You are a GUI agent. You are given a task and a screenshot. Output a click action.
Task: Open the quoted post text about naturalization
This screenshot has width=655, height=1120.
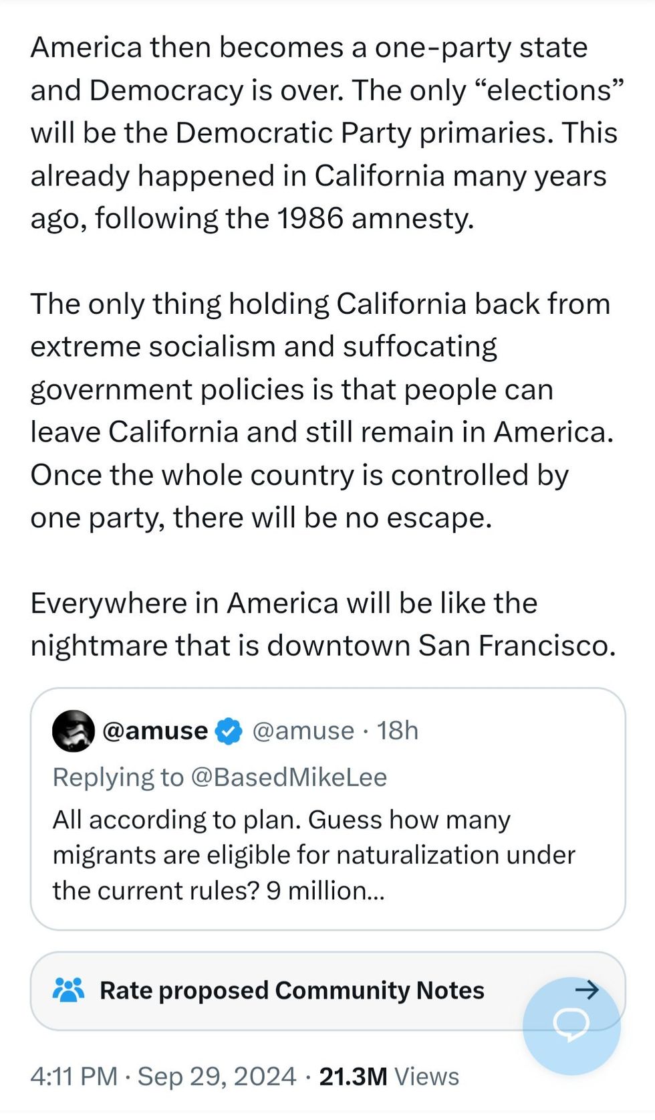click(314, 855)
